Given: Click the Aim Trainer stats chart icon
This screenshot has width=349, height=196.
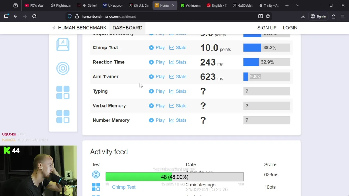Looking at the screenshot, I should pos(172,76).
